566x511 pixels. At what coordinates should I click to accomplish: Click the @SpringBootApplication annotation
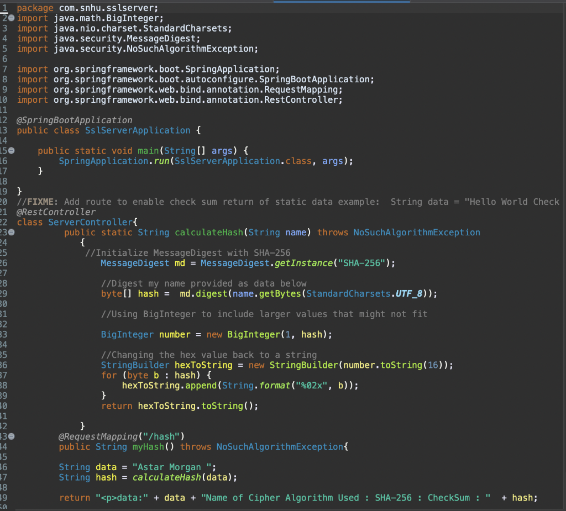point(74,120)
